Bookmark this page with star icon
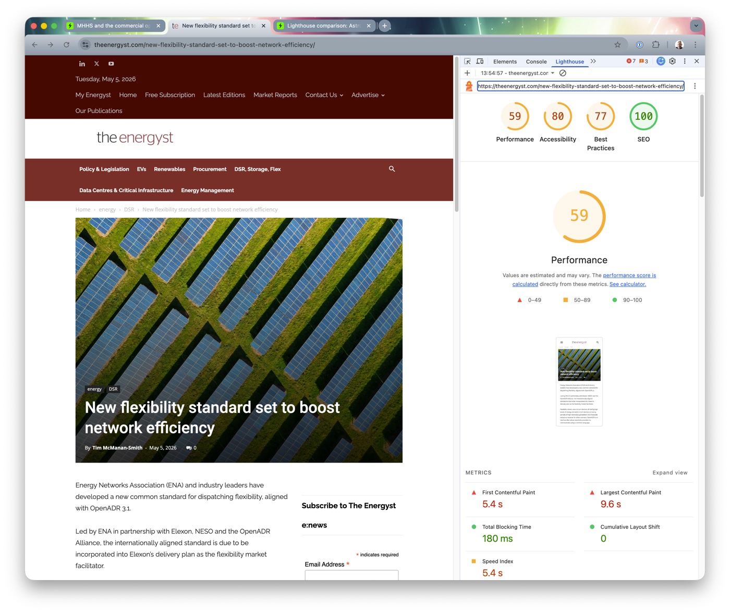This screenshot has width=730, height=613. 617,45
